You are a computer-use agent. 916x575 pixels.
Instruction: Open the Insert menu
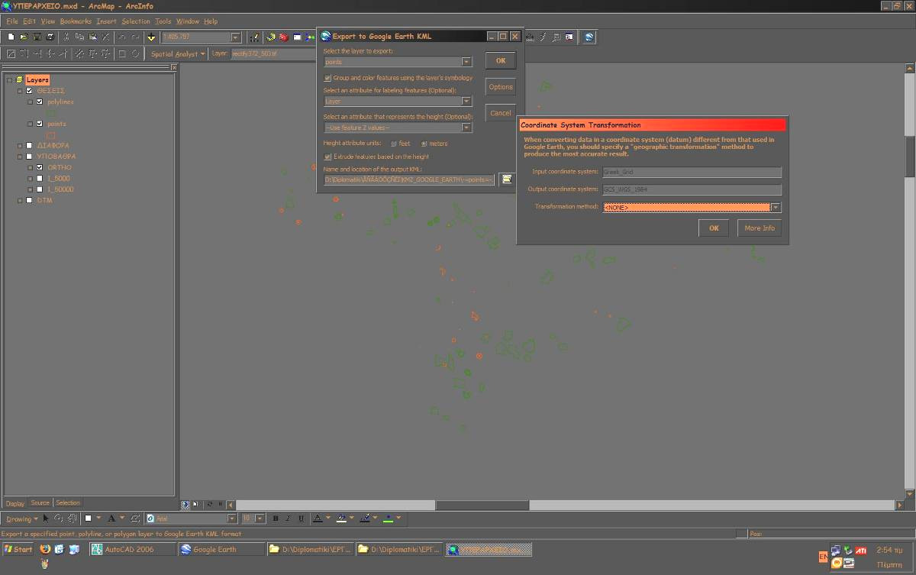pos(105,21)
